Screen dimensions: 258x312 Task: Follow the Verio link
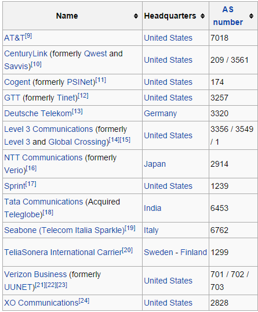[x=14, y=170]
